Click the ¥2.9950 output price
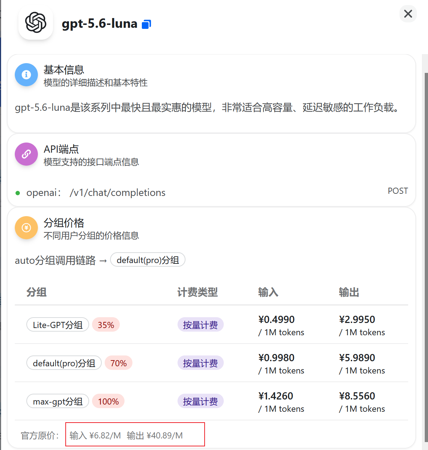The image size is (428, 450). point(357,319)
